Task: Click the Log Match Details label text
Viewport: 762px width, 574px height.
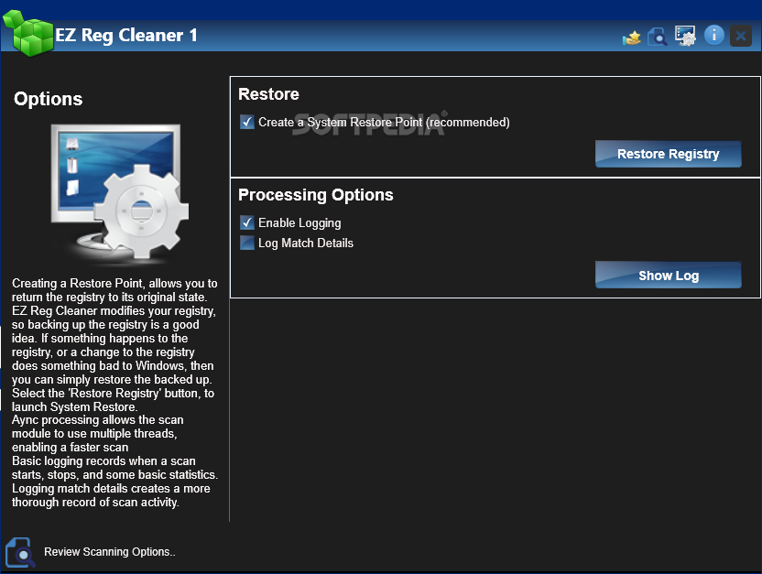Action: pyautogui.click(x=306, y=243)
